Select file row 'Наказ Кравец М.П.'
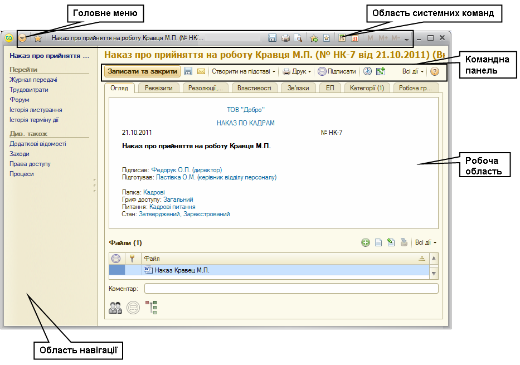The height and width of the screenshot is (365, 520). coord(269,270)
